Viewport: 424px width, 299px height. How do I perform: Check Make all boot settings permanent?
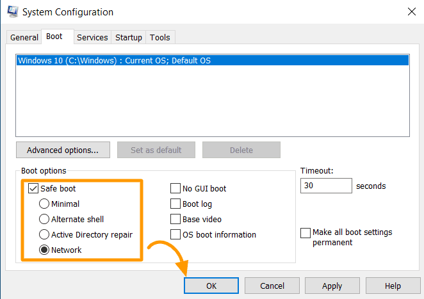306,233
